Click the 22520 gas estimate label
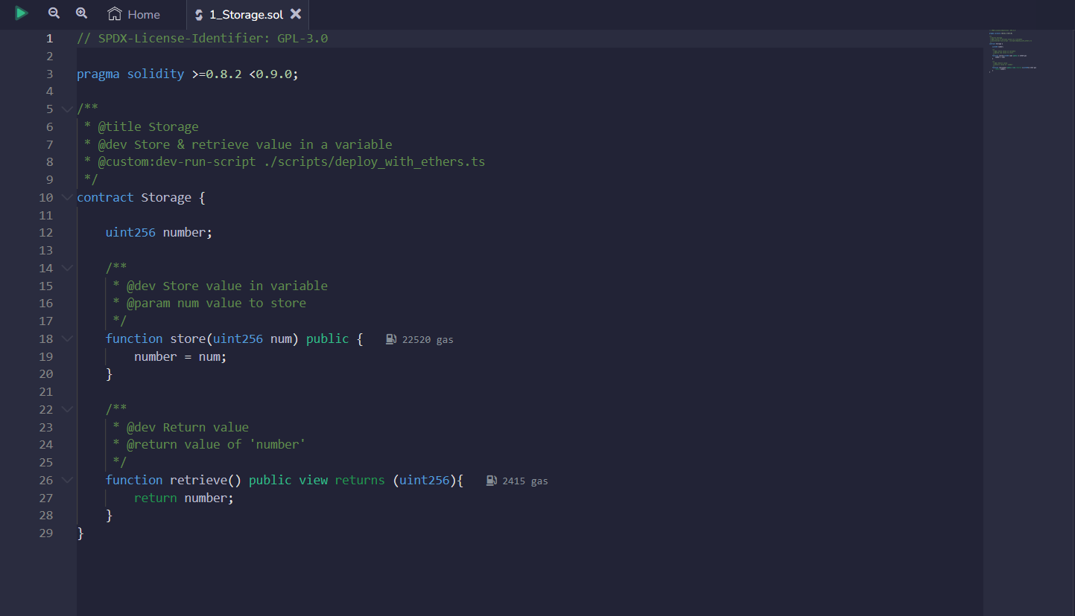This screenshot has height=616, width=1075. [428, 340]
